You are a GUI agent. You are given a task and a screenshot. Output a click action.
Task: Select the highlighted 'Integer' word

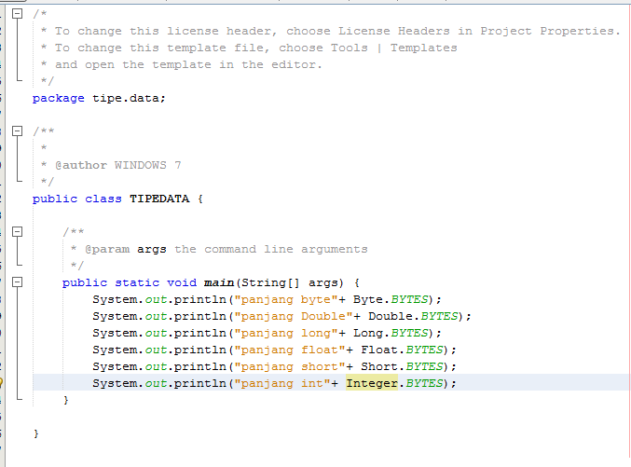pyautogui.click(x=372, y=383)
